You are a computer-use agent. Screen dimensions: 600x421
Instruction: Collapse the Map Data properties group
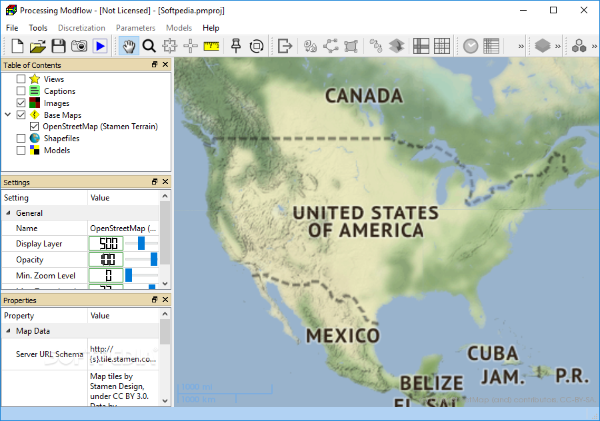pyautogui.click(x=8, y=331)
